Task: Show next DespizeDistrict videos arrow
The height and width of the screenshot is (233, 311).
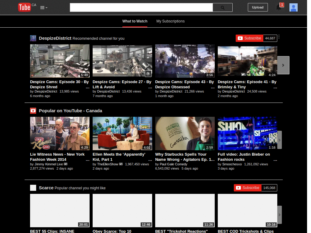Action: click(283, 65)
